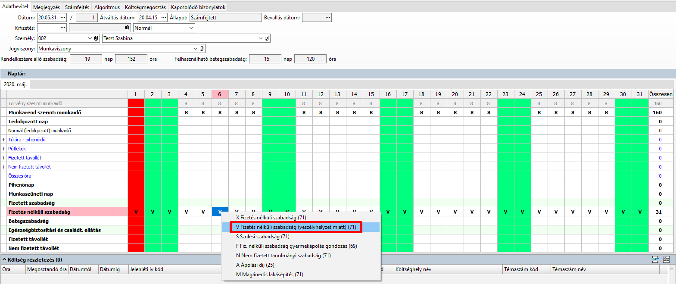Click the scroll up arrow in cost grid

pos(672,269)
